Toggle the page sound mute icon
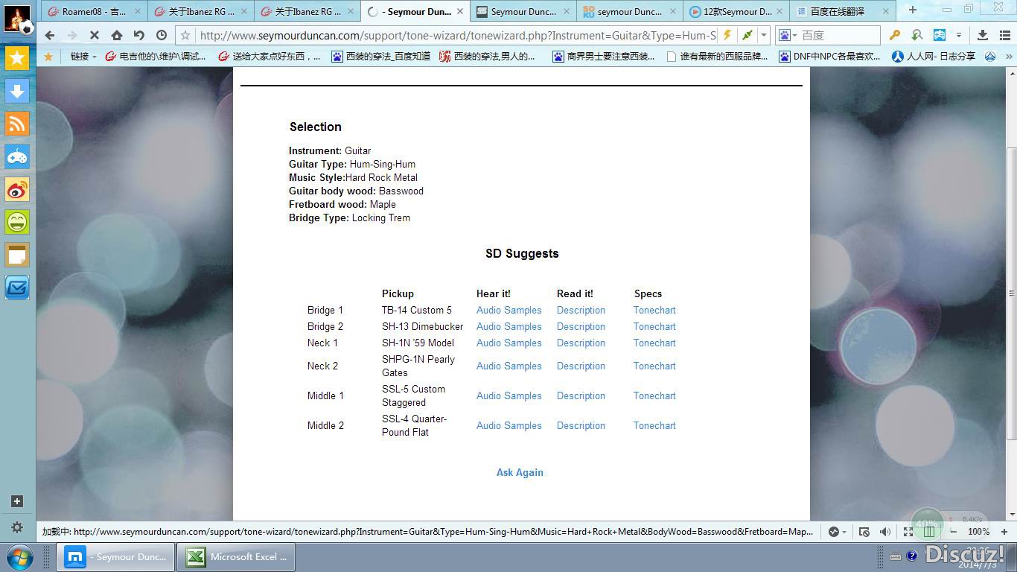1017x572 pixels. [884, 532]
